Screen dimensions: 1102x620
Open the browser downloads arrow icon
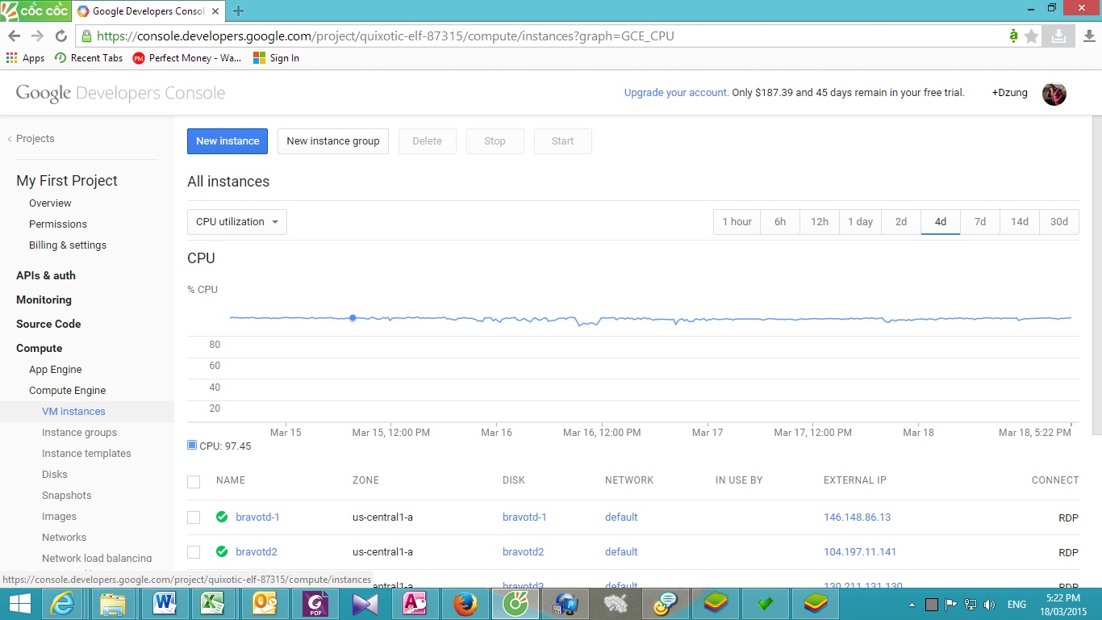pos(1088,36)
